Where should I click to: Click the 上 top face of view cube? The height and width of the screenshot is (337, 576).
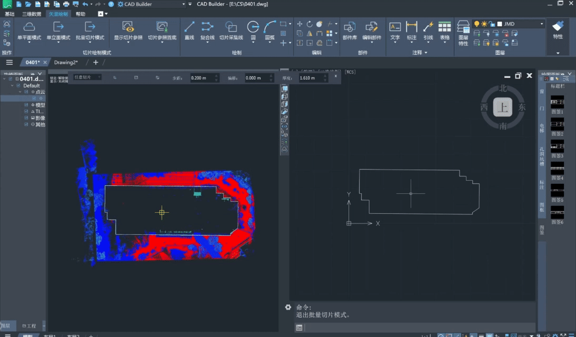click(503, 108)
